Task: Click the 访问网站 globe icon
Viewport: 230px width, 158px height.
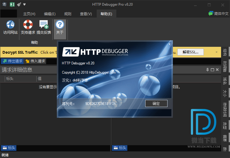Action: [10, 24]
